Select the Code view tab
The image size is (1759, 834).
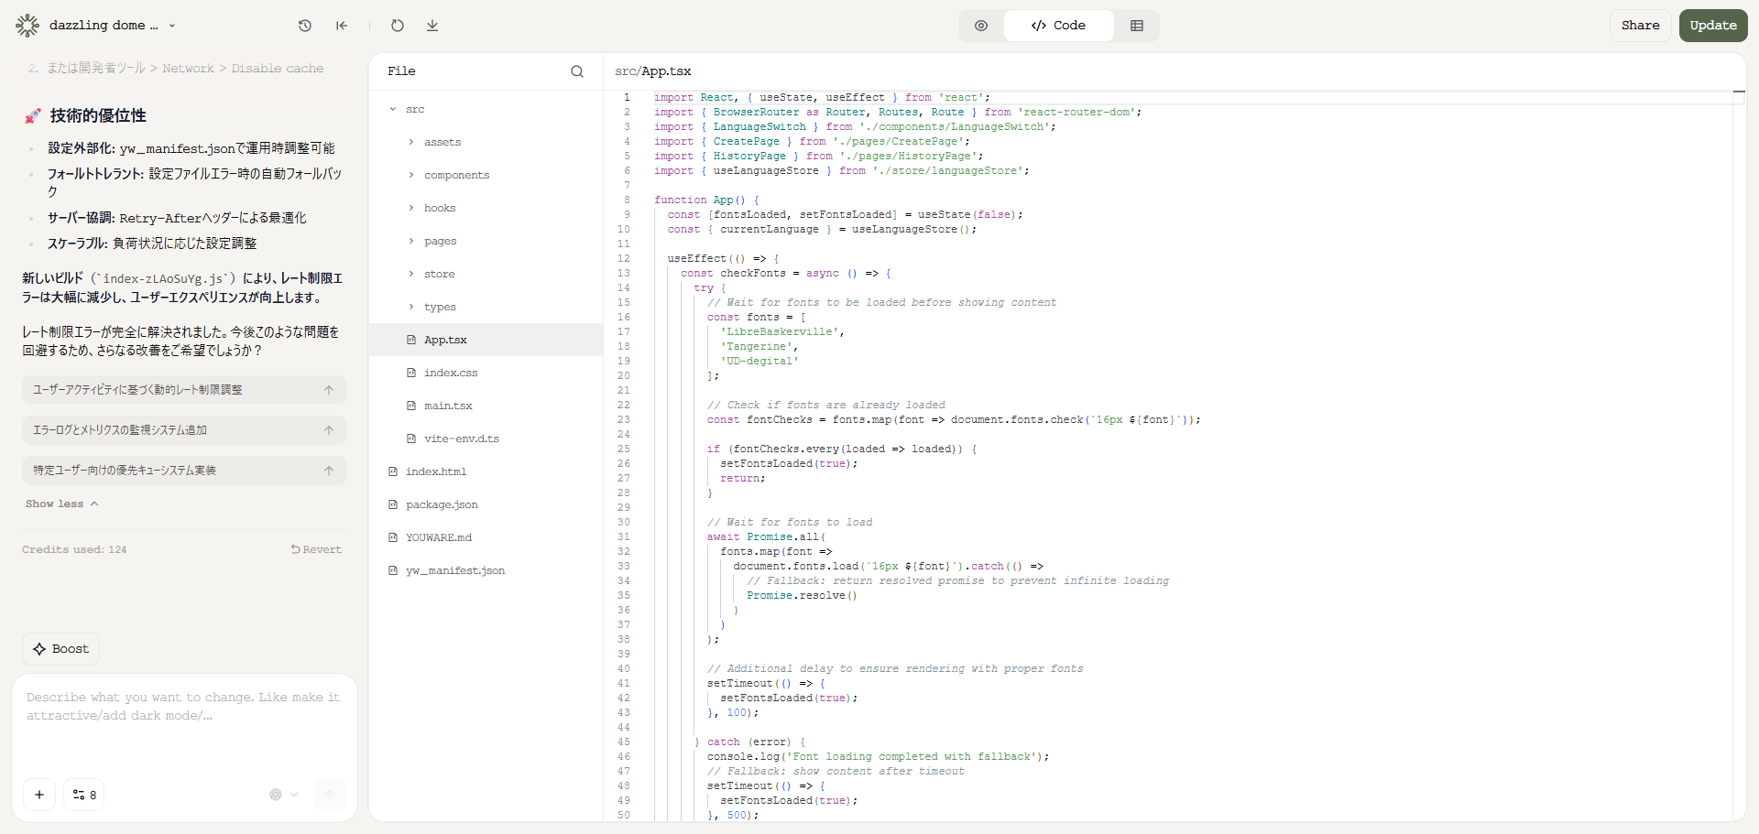[1059, 26]
